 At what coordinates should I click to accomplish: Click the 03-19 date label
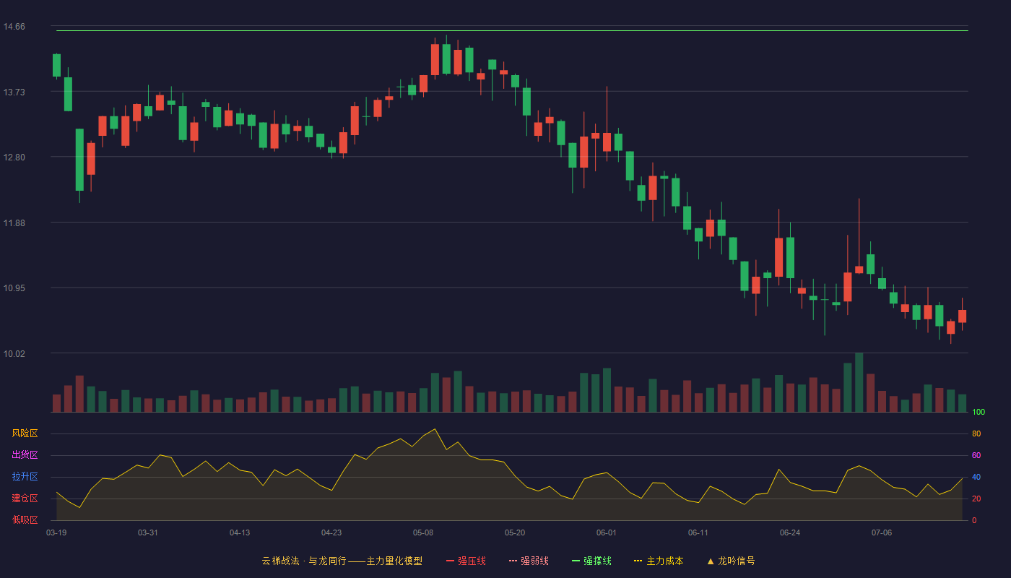56,532
